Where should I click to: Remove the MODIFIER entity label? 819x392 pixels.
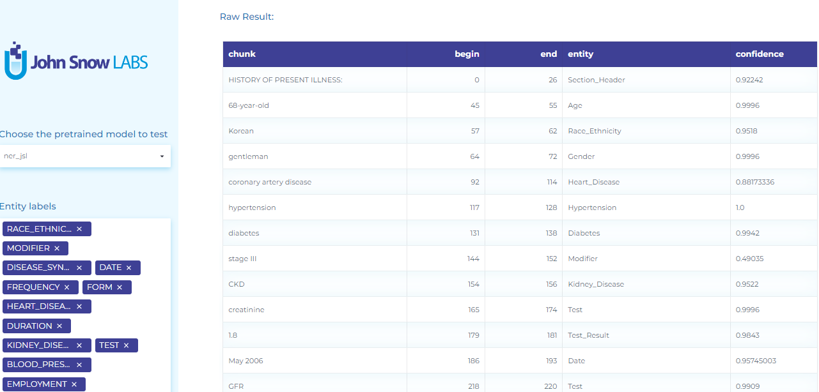click(57, 248)
